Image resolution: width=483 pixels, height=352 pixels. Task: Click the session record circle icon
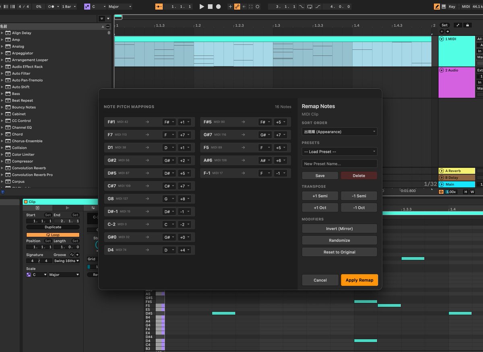pyautogui.click(x=258, y=6)
